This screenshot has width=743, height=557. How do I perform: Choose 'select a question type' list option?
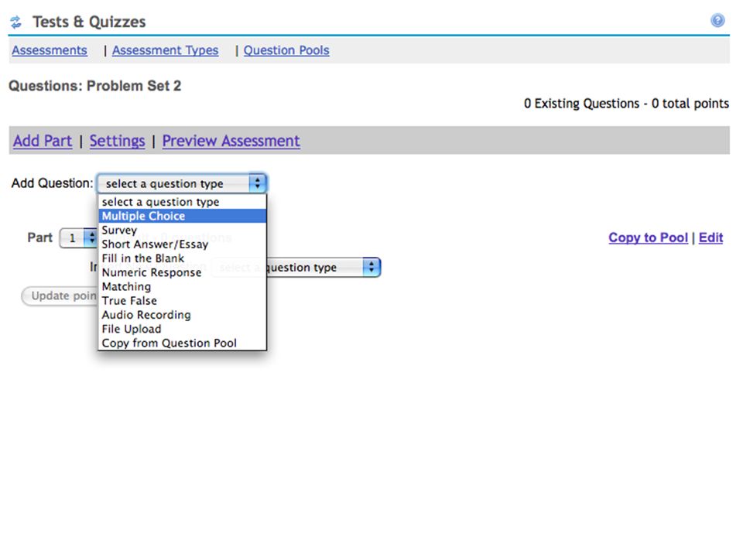(x=183, y=202)
